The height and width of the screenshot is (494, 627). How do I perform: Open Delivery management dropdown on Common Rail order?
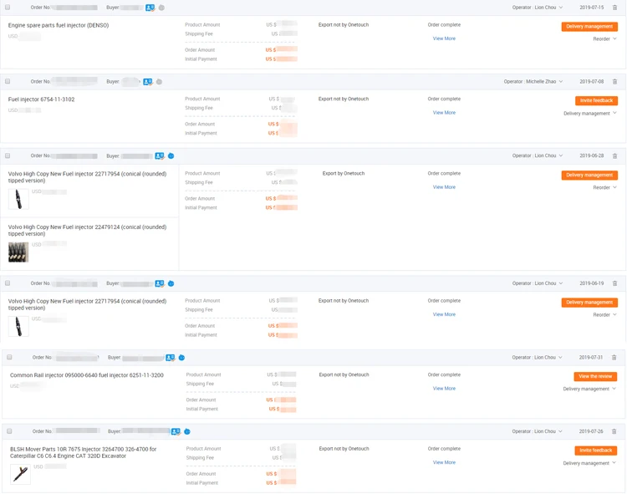pyautogui.click(x=589, y=389)
